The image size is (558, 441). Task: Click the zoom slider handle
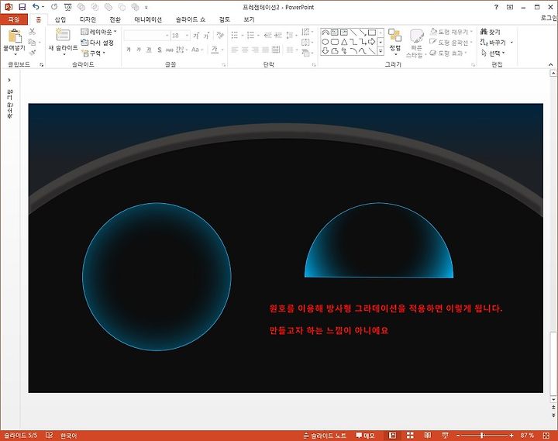(x=482, y=436)
